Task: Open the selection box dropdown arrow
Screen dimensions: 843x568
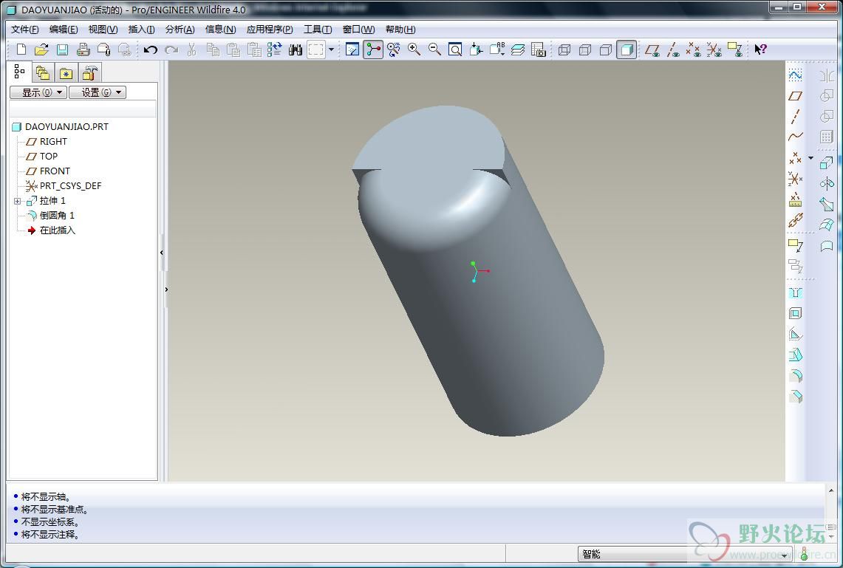Action: (331, 50)
